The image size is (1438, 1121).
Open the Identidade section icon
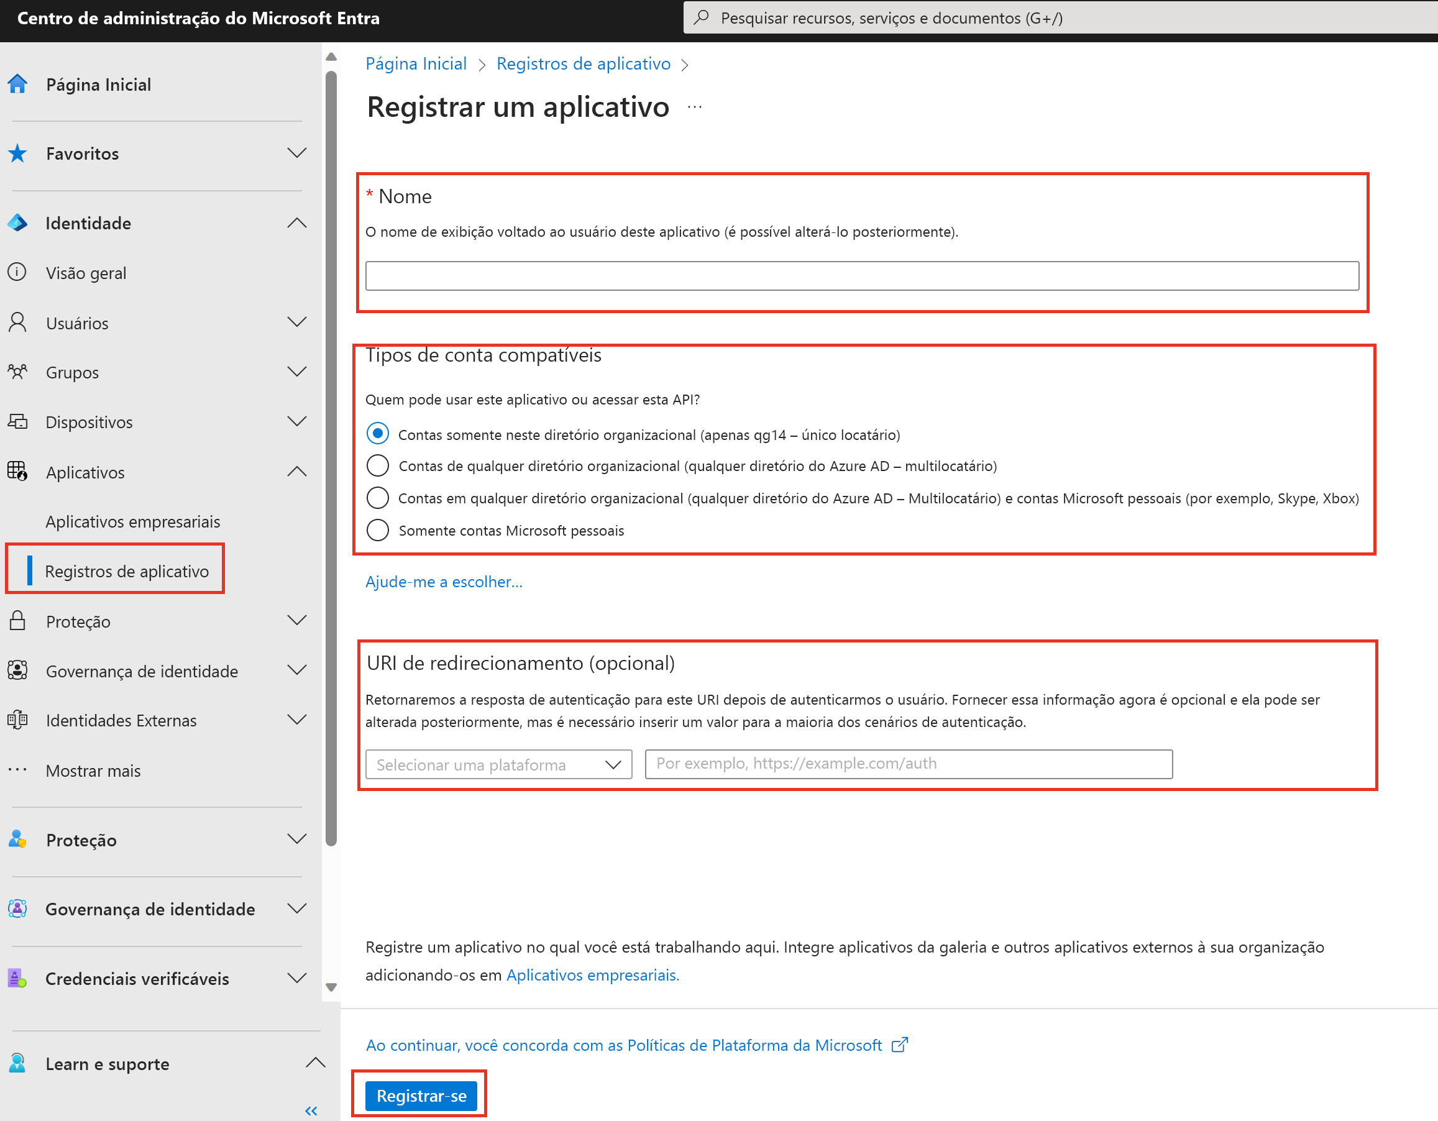(x=17, y=223)
